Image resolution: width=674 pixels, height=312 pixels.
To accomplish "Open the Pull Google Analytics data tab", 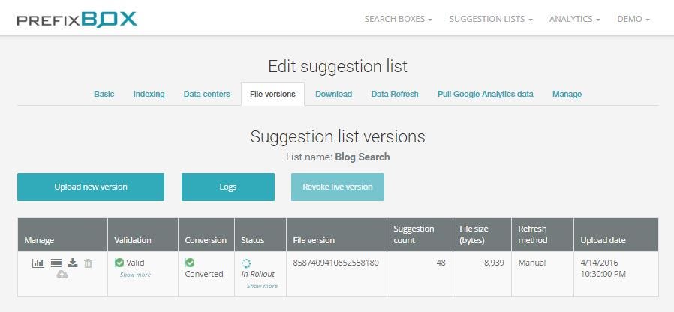I will (x=486, y=94).
